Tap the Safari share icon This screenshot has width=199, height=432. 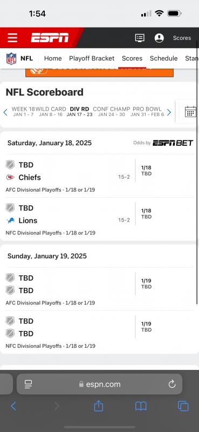99,406
